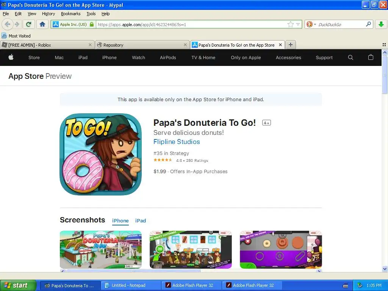Click the green padlock security icon
Viewport: 388px width, 291px height.
pos(92,24)
